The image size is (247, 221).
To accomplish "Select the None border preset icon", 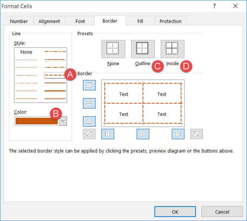I will coord(113,49).
